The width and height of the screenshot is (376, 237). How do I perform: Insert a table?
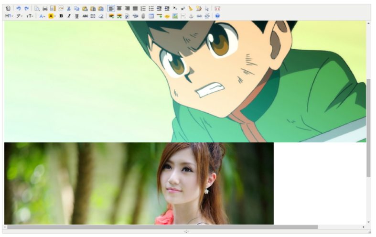[x=151, y=16]
